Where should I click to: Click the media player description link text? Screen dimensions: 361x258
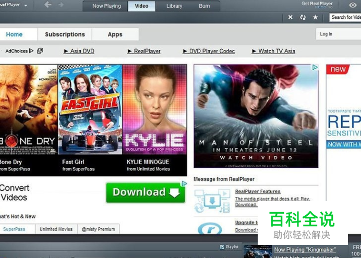[272, 202]
